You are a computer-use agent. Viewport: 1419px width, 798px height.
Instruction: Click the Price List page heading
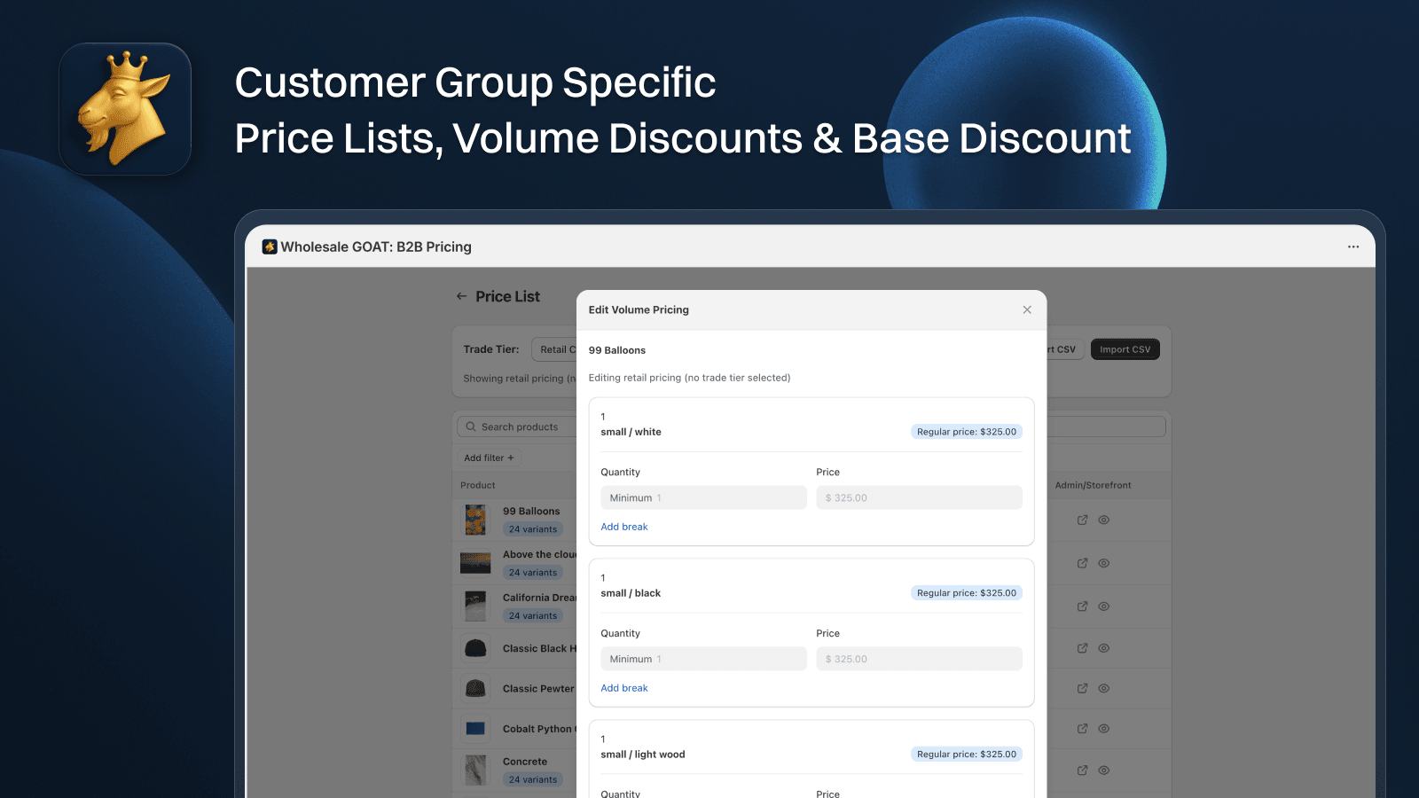(x=507, y=296)
